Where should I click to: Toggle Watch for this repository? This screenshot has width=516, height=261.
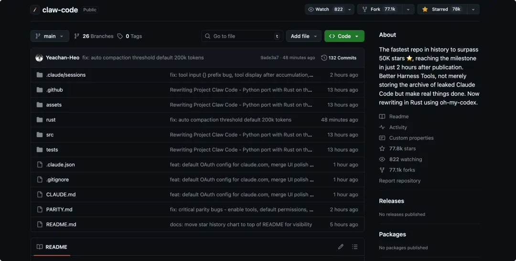click(x=325, y=10)
